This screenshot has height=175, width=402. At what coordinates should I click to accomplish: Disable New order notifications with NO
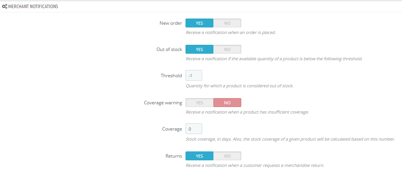(227, 23)
